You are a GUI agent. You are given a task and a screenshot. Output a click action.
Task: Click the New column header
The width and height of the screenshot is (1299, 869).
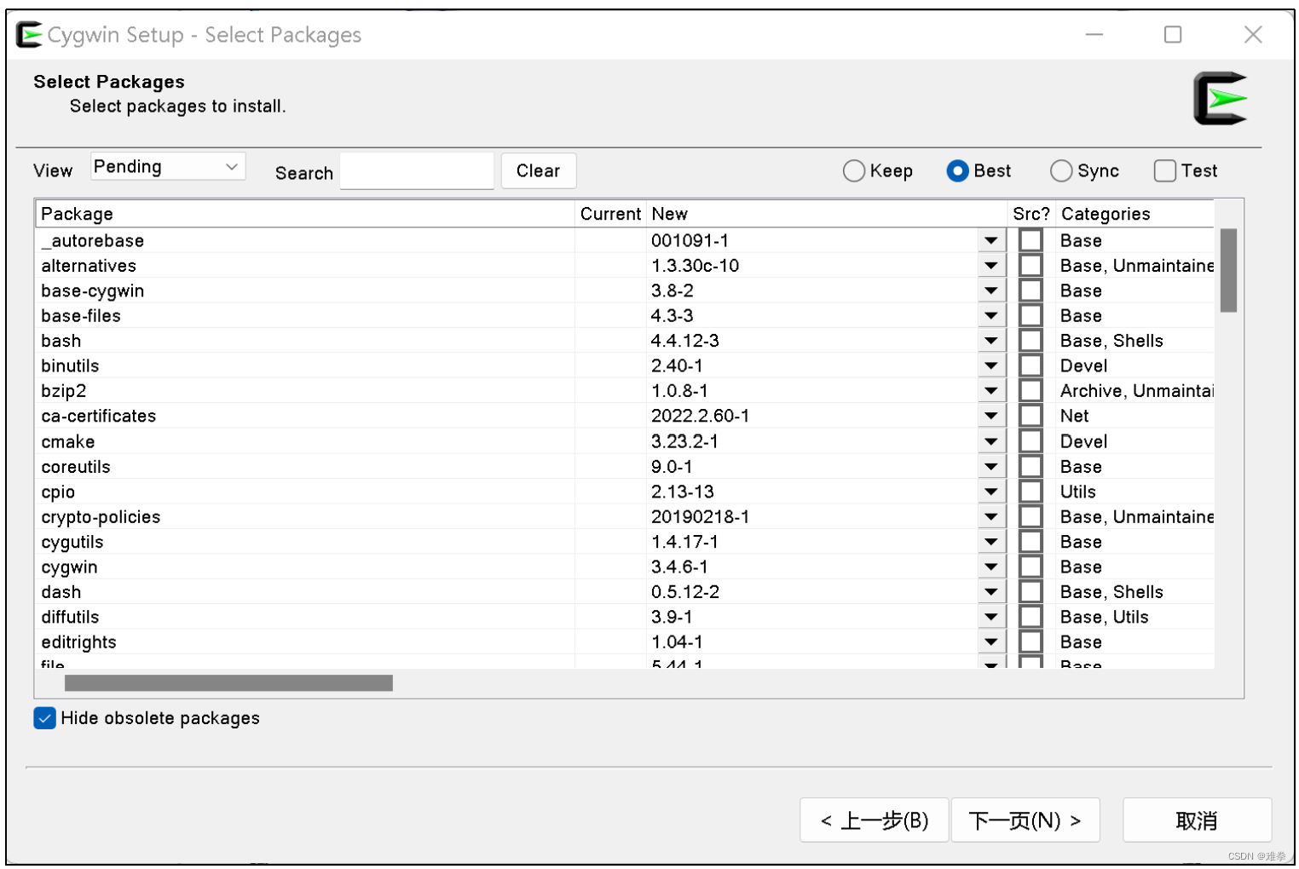point(826,214)
